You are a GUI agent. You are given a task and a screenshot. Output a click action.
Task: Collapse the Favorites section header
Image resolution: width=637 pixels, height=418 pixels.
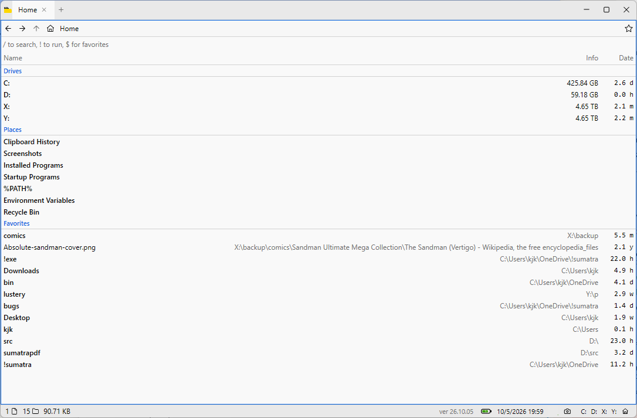click(x=16, y=223)
